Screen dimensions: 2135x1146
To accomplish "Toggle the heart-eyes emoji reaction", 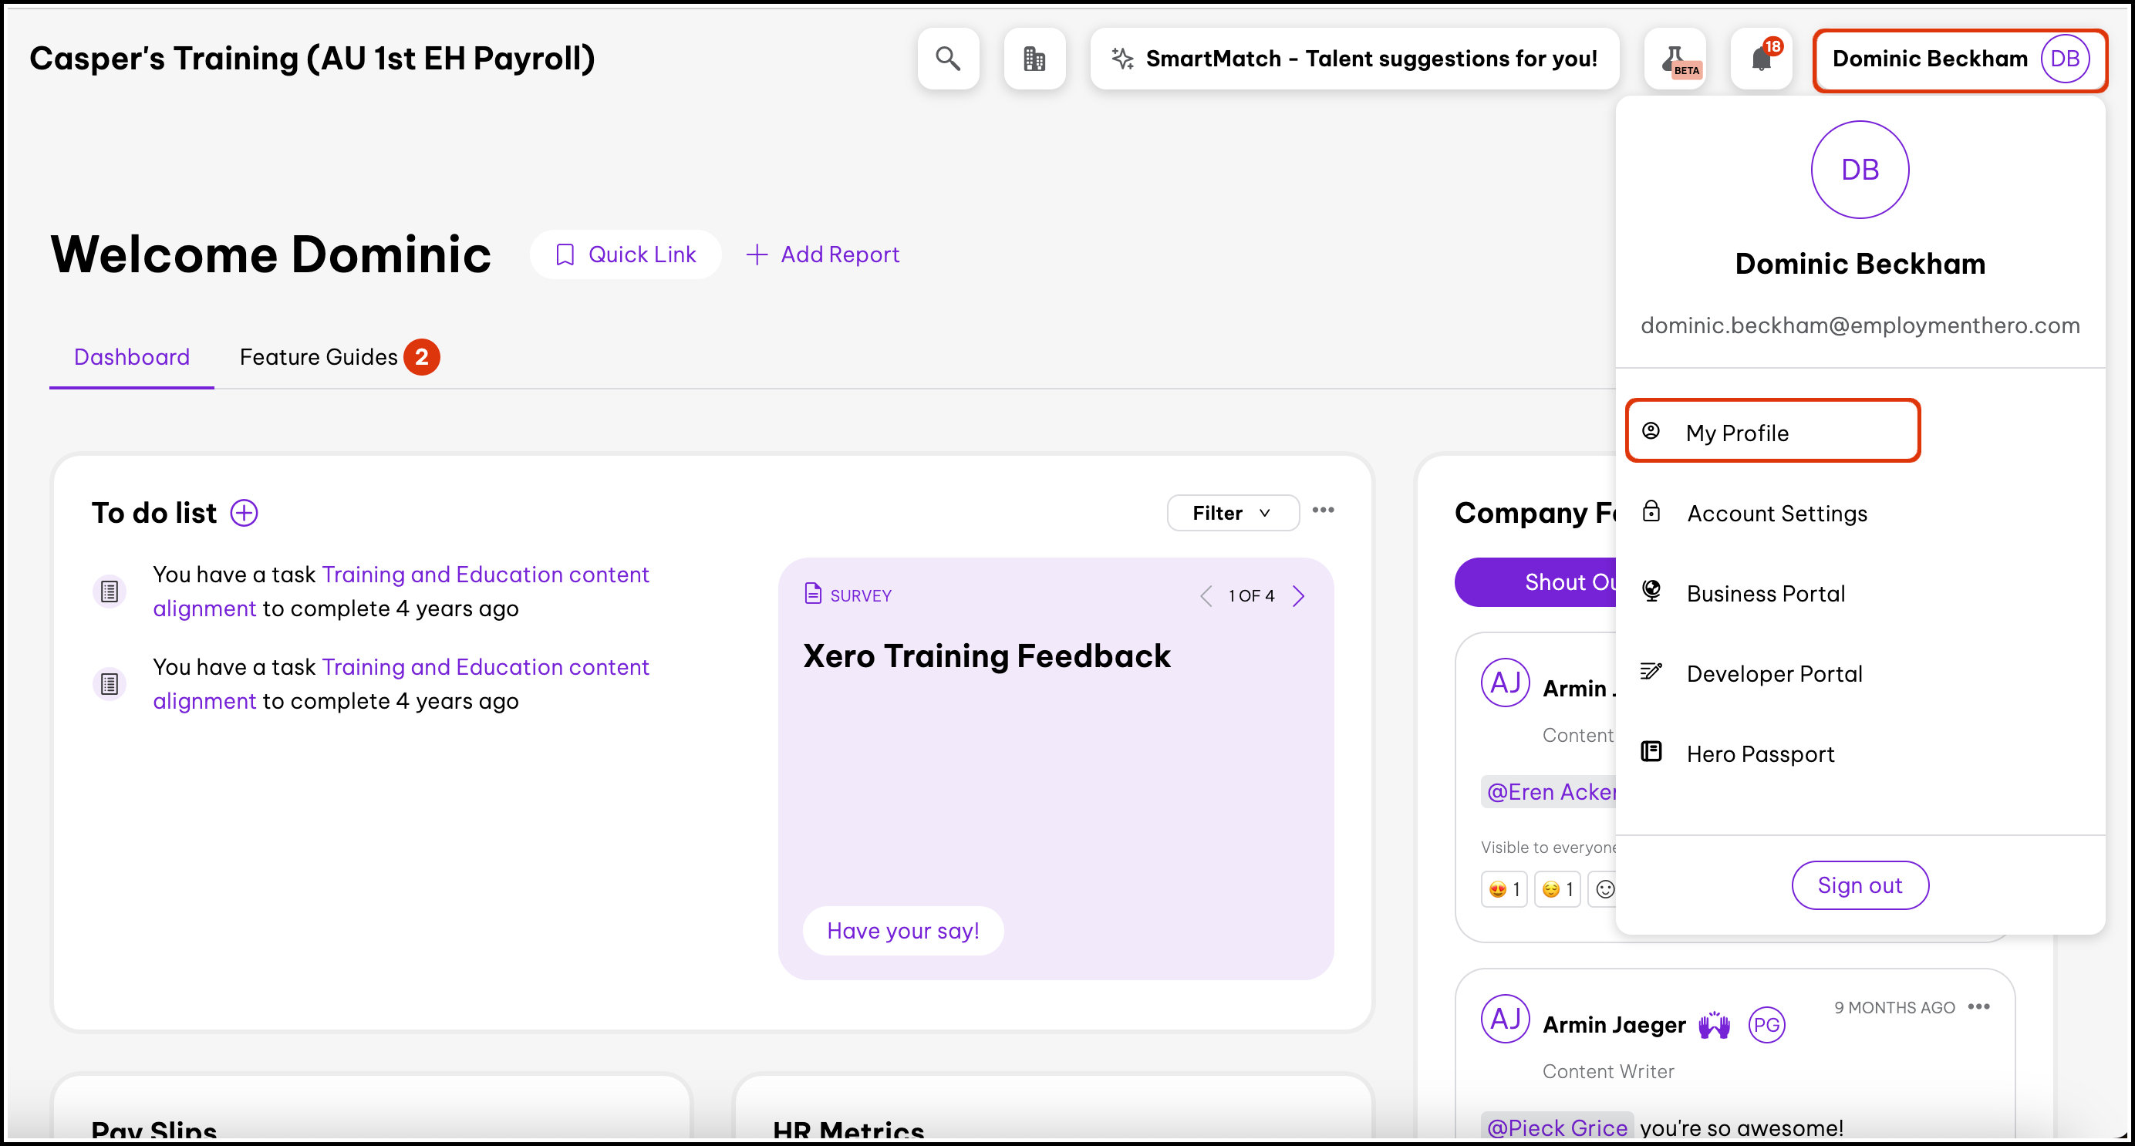I will click(x=1503, y=889).
